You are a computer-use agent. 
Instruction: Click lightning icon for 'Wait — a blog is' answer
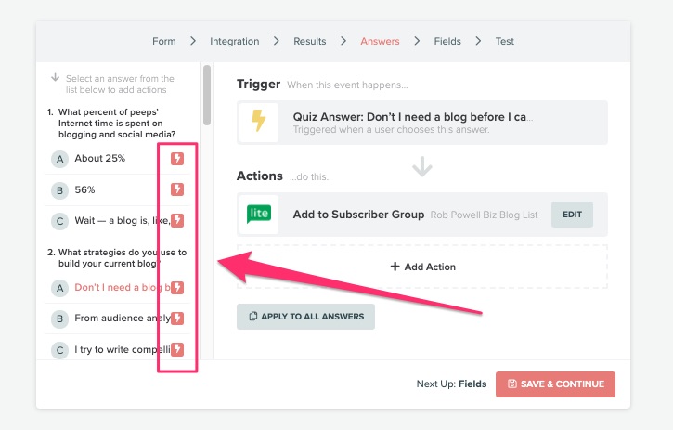177,220
